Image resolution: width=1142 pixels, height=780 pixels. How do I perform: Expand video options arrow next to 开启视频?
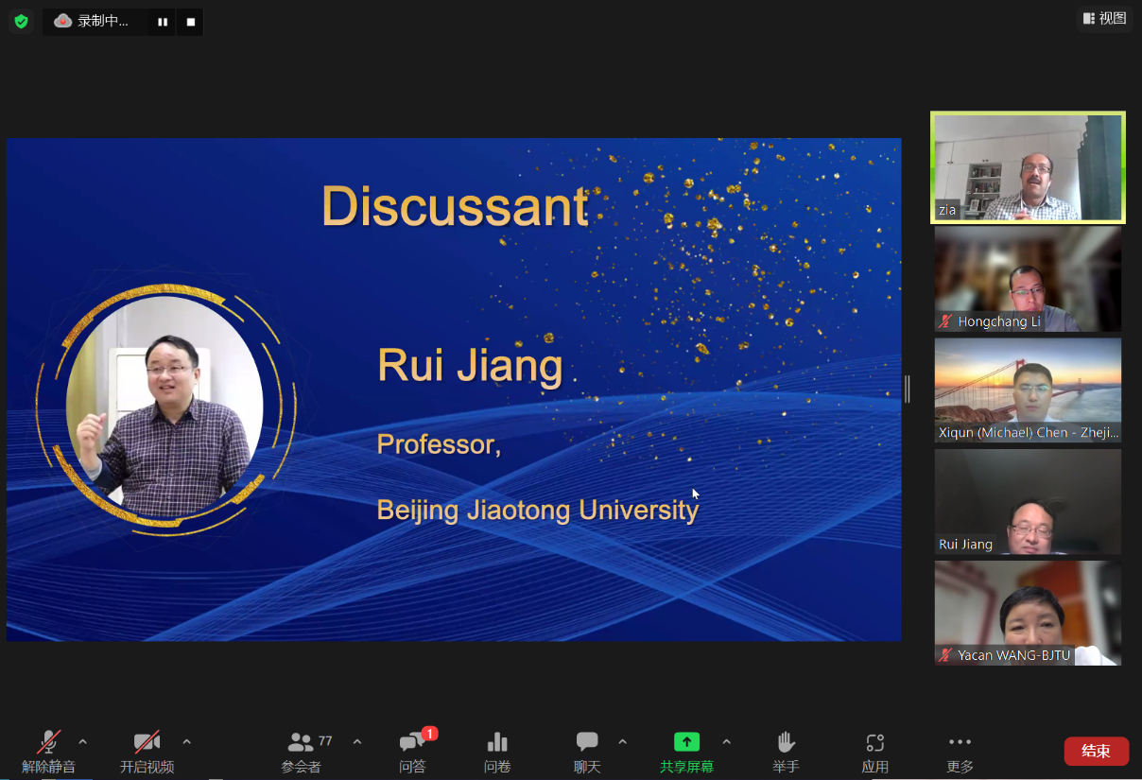point(186,742)
